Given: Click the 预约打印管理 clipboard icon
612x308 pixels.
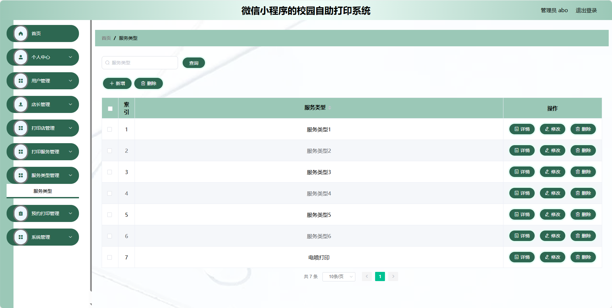Looking at the screenshot, I should pos(21,213).
